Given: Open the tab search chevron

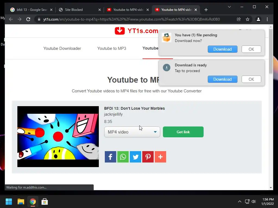Looking at the screenshot, I should coord(229,7).
